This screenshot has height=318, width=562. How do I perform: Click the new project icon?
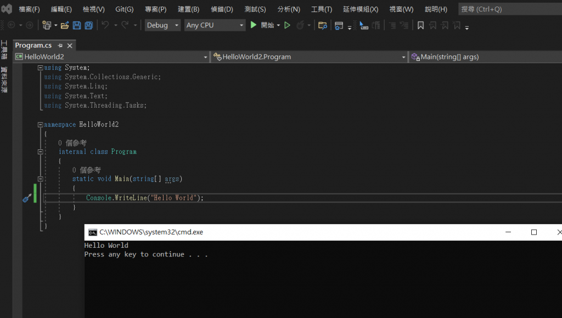pyautogui.click(x=46, y=25)
